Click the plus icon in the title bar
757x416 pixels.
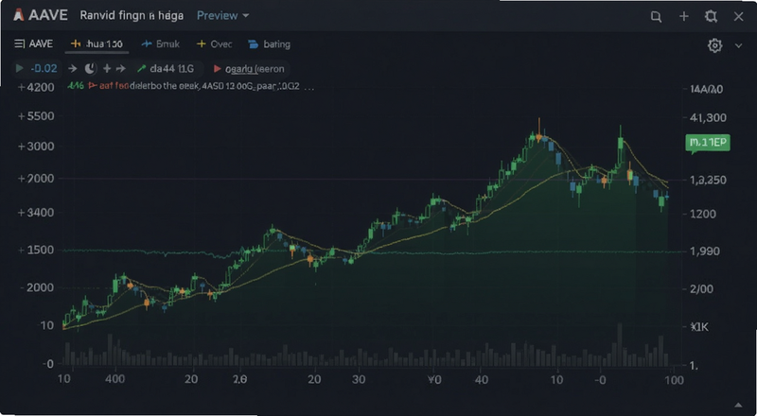[x=683, y=16]
